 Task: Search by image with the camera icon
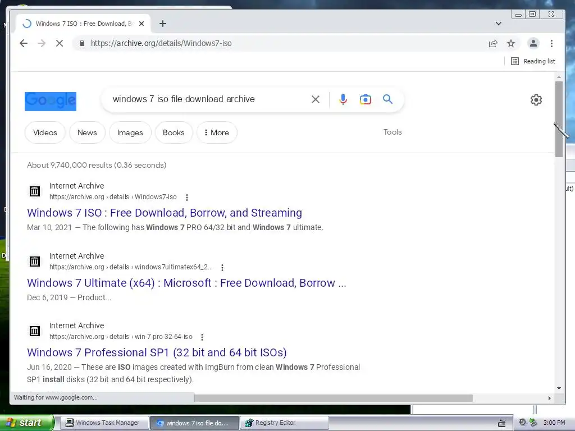coord(365,99)
